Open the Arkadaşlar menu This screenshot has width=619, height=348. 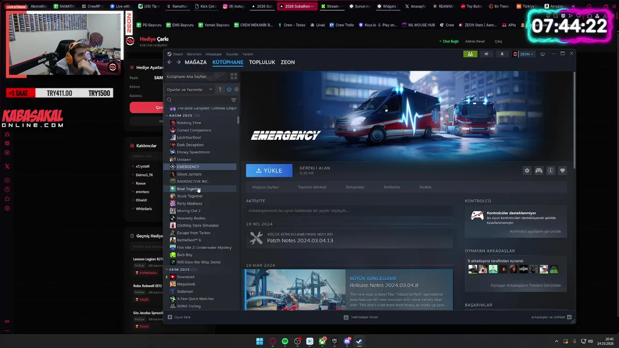pos(214,54)
